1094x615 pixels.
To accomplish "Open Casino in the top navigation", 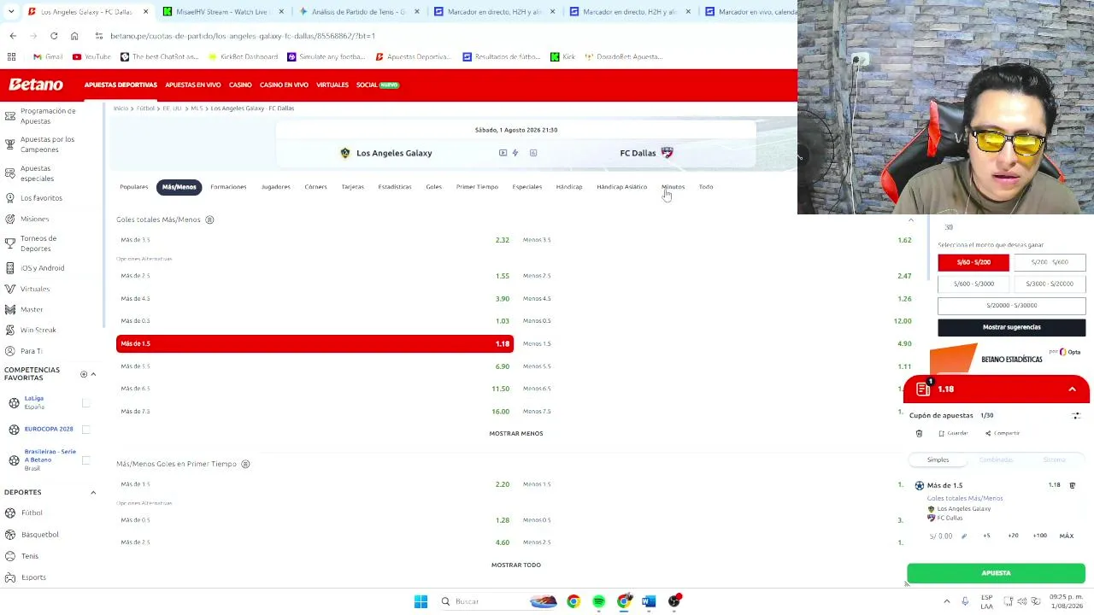I will point(240,85).
